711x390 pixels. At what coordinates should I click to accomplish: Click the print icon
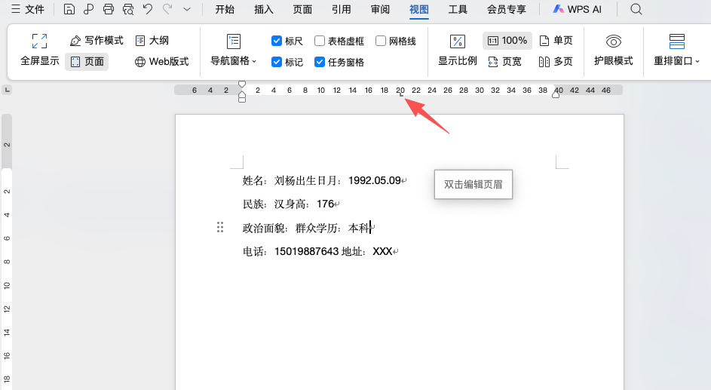(109, 9)
